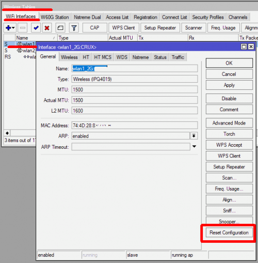Click the left scroll arrow in table
Viewport: 258px width, 263px height.
click(7, 133)
